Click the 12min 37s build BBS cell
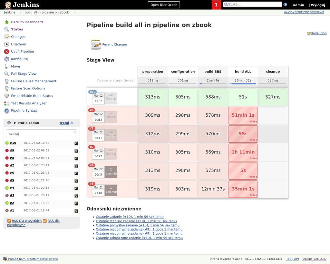This screenshot has width=330, height=264. [213, 189]
